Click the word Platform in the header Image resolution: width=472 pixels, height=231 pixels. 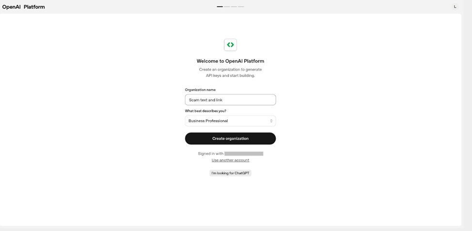(x=34, y=7)
